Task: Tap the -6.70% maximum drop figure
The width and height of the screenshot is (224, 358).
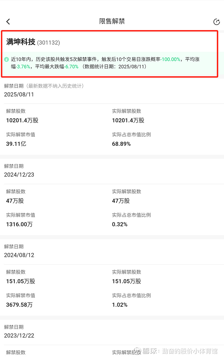Action: point(71,67)
